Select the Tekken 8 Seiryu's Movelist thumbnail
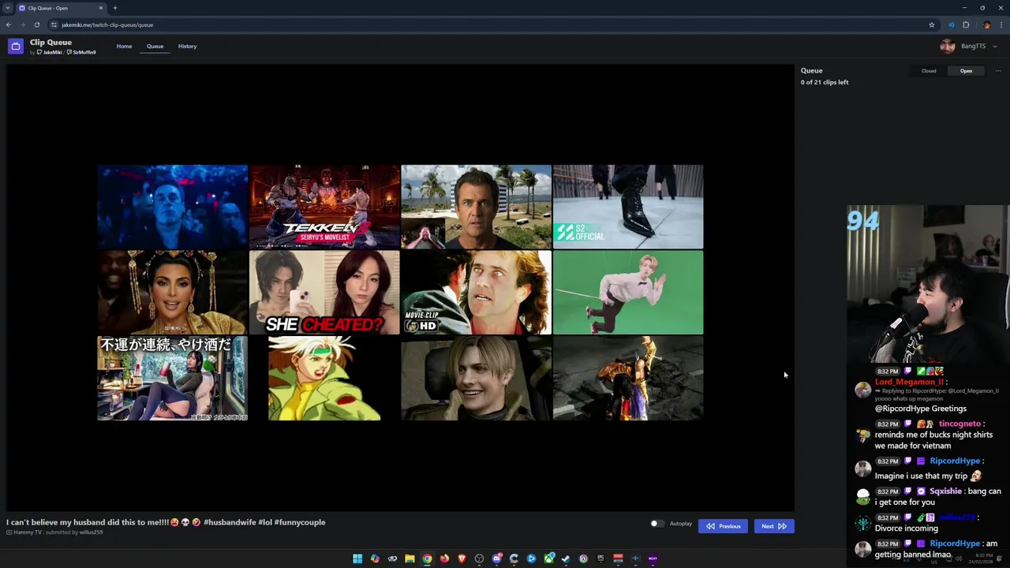Image resolution: width=1010 pixels, height=568 pixels. coord(324,207)
